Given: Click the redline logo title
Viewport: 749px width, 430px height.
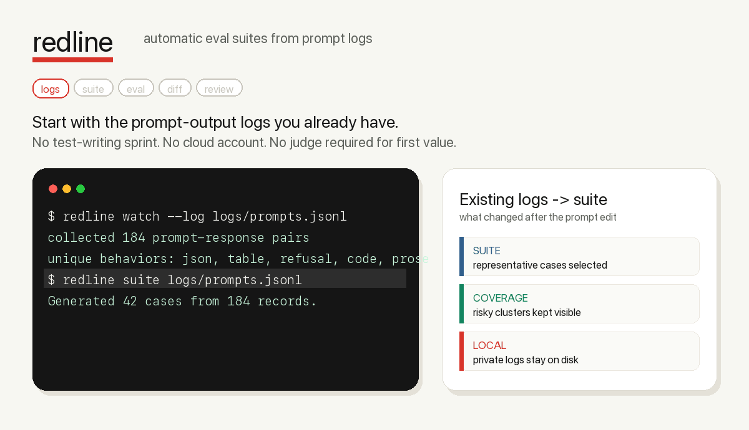Looking at the screenshot, I should (x=72, y=42).
